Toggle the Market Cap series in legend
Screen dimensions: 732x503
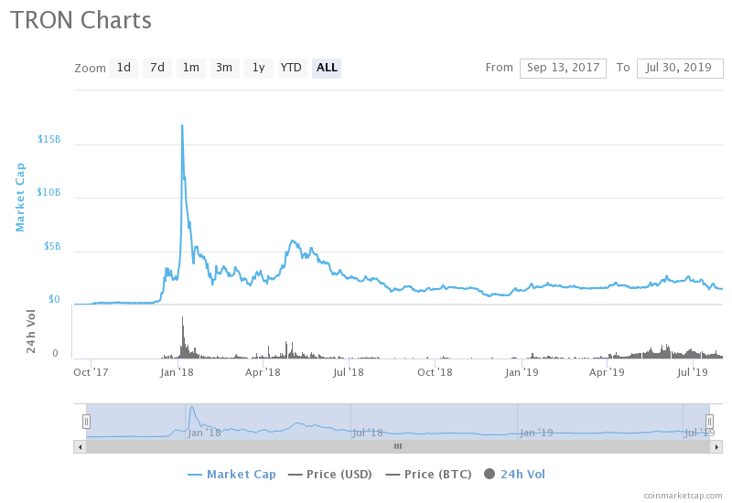click(232, 474)
